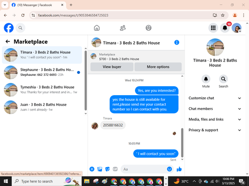Open conversation information blue i icon

(177, 43)
